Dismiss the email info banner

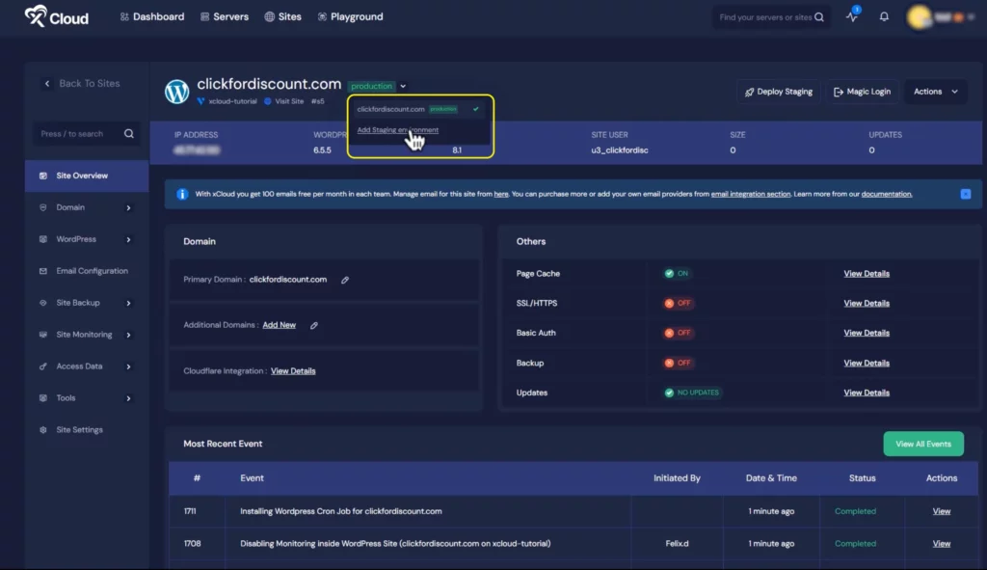(x=966, y=194)
